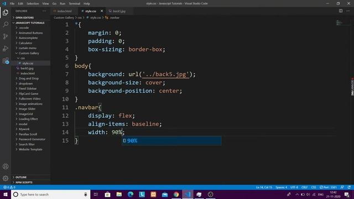Open the File menu

12,4
